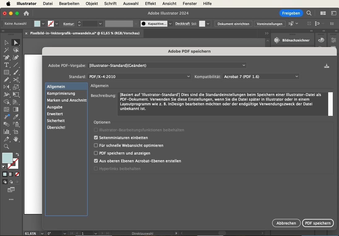Click the PDF speichern button
The width and height of the screenshot is (339, 236).
coord(318,223)
